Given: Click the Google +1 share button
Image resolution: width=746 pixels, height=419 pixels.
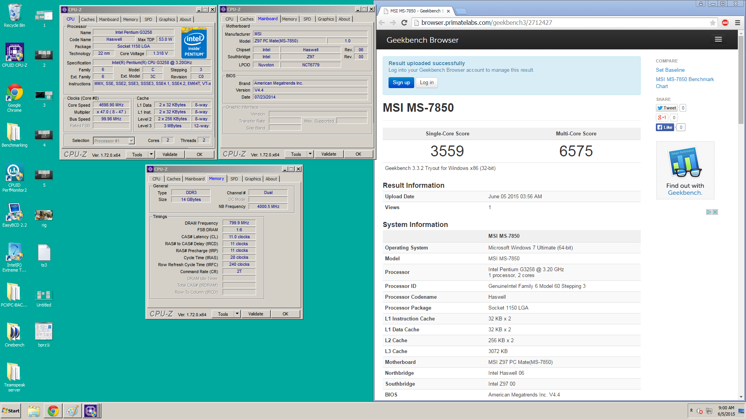Looking at the screenshot, I should click(x=662, y=118).
